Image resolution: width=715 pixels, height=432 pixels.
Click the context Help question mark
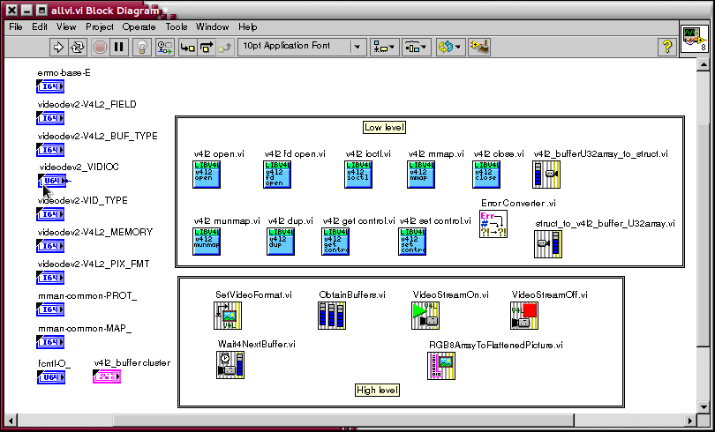tap(667, 47)
